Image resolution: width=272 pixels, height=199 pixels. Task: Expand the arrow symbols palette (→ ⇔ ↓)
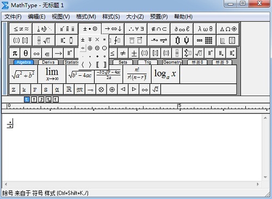[113, 29]
